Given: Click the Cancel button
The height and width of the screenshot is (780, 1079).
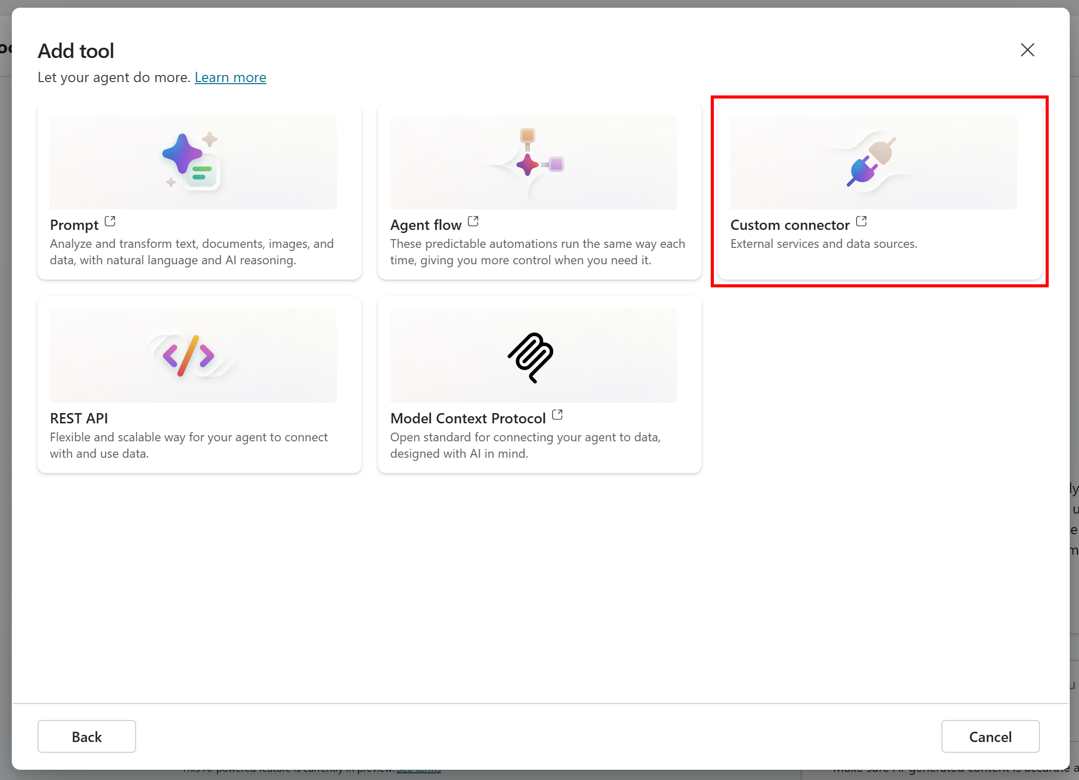Looking at the screenshot, I should point(990,736).
